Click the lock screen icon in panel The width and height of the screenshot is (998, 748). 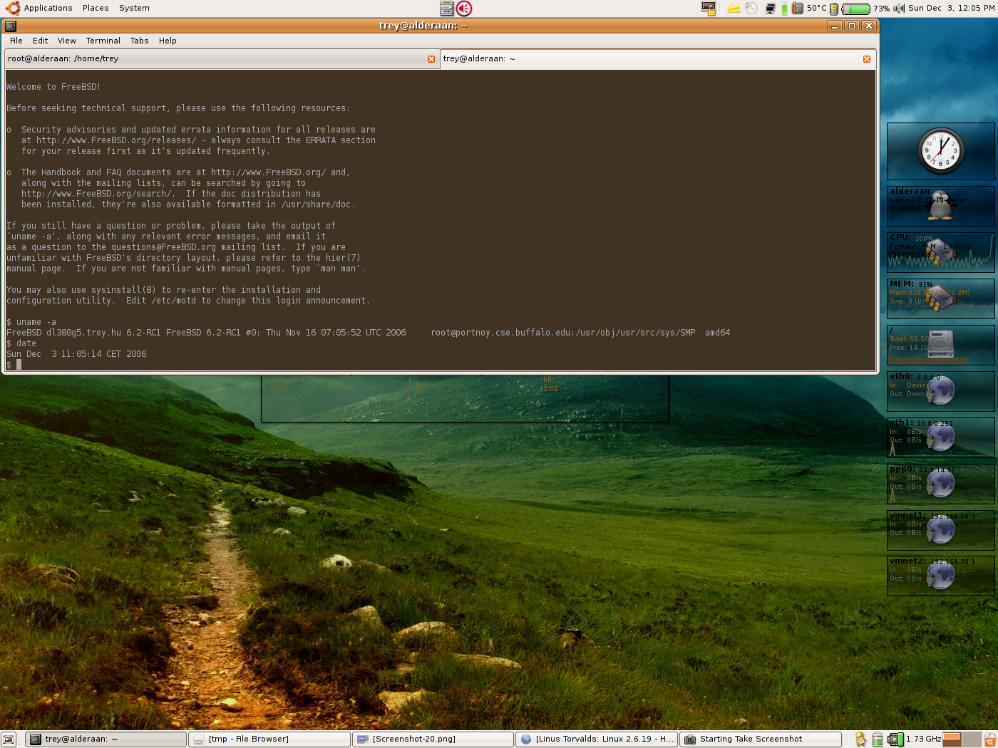[x=708, y=8]
